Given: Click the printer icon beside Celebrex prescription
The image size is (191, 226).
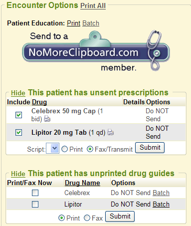Looking at the screenshot, I should click(x=47, y=119).
